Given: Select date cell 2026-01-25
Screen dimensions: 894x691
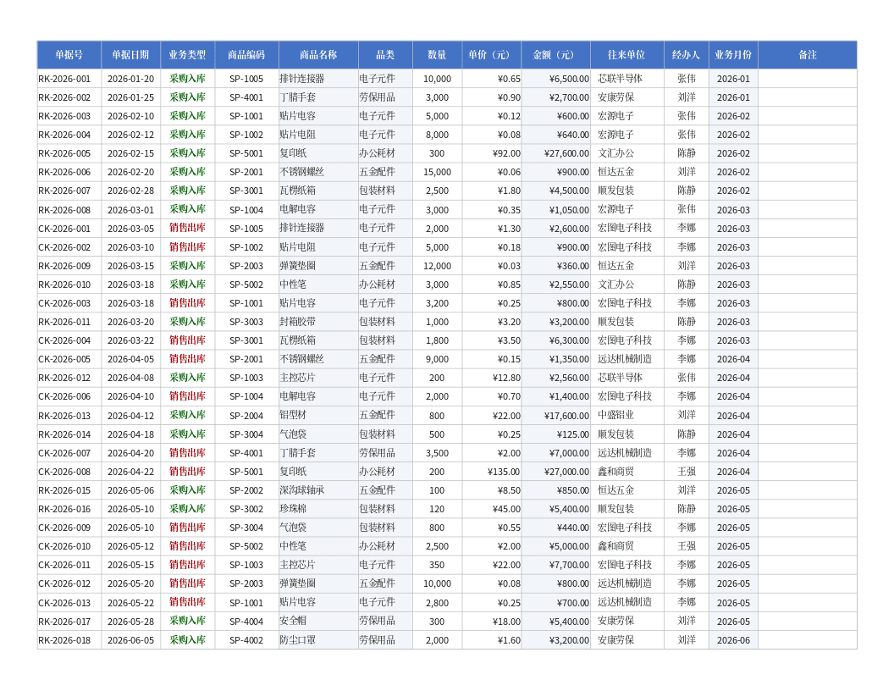Looking at the screenshot, I should [130, 97].
